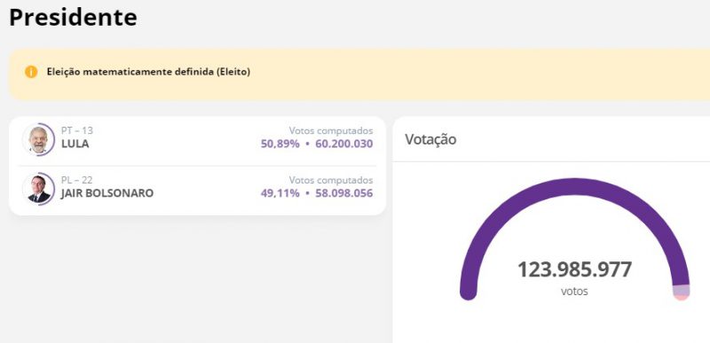Click Bolsonaro's 49,11% percentage
This screenshot has height=343, width=710.
[280, 193]
